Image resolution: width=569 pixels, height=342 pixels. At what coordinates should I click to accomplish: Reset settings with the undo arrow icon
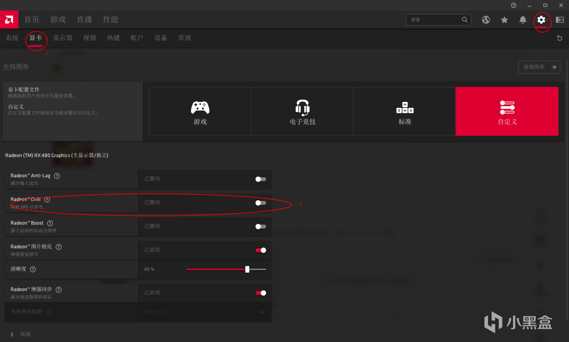click(x=559, y=38)
